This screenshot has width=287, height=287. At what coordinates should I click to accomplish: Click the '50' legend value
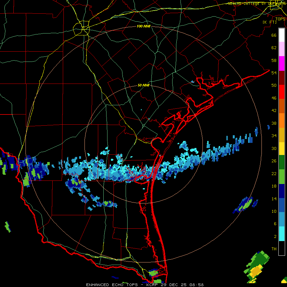coord(274,85)
